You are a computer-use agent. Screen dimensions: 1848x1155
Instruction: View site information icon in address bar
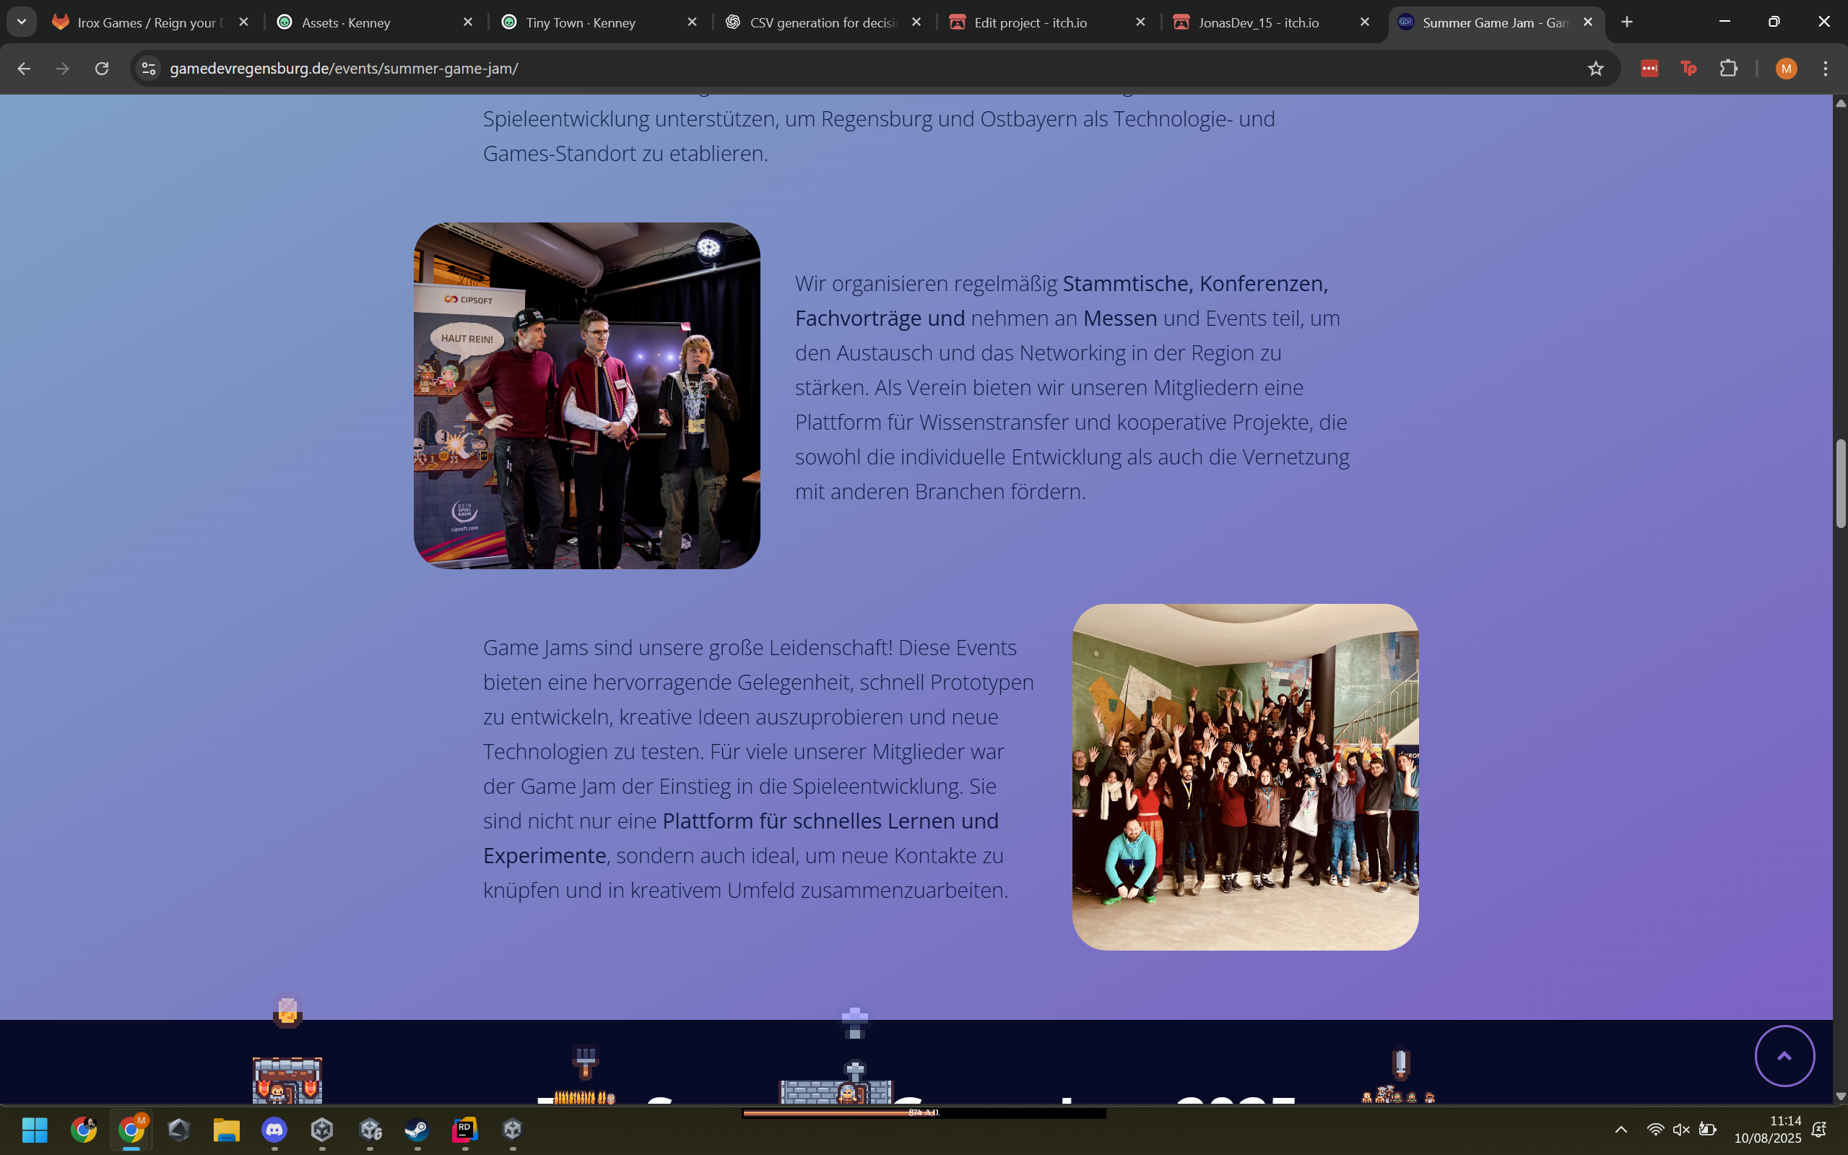[149, 69]
